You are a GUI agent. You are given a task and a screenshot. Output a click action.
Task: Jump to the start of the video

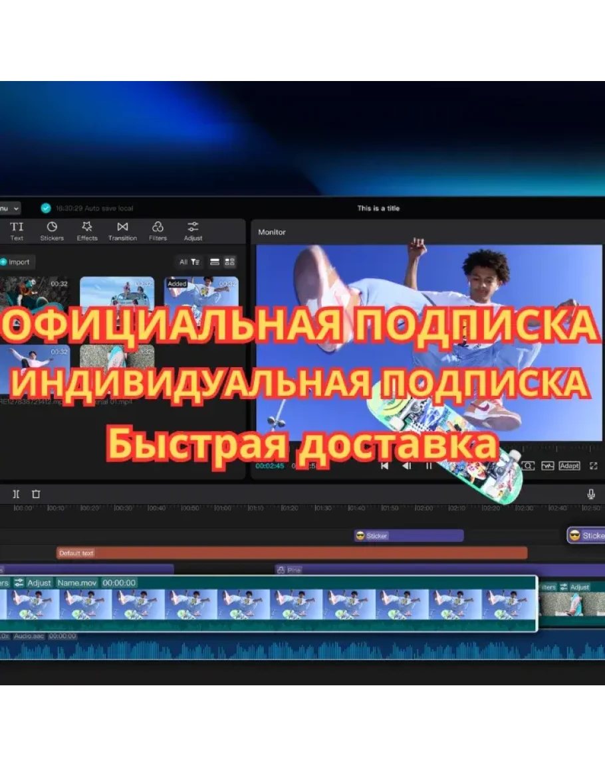384,466
